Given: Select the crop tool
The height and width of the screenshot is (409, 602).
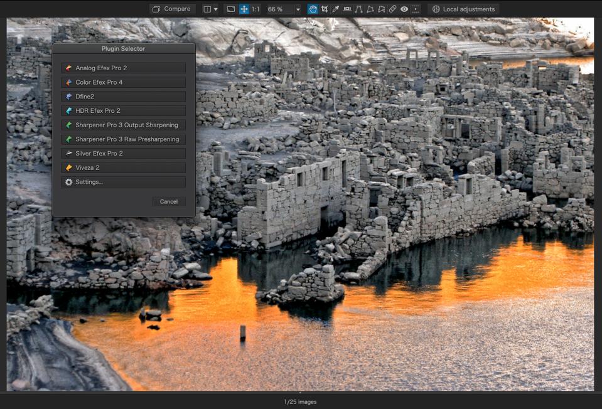Looking at the screenshot, I should pyautogui.click(x=324, y=9).
